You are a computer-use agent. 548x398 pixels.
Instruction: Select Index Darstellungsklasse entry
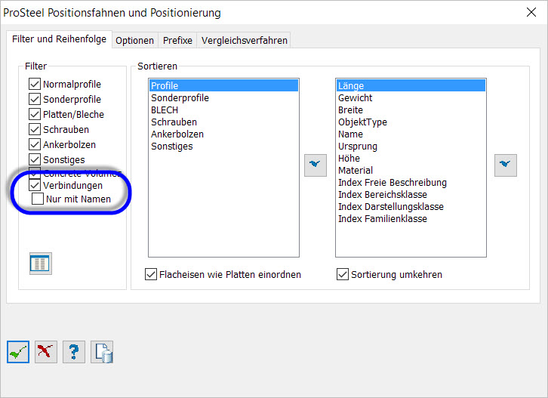pyautogui.click(x=411, y=207)
